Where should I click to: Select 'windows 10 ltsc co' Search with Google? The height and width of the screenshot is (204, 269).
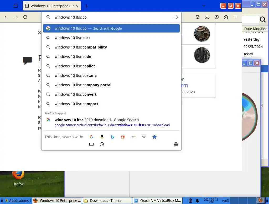tap(111, 28)
